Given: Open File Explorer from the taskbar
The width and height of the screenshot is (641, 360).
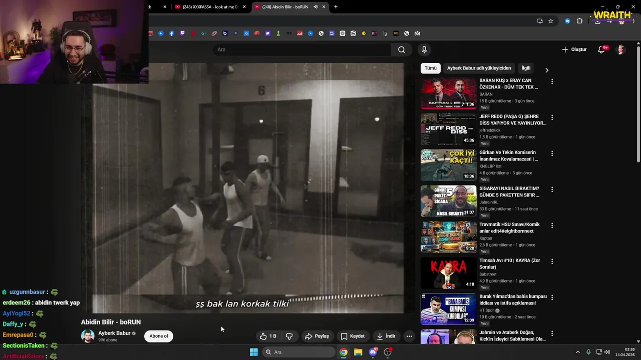Looking at the screenshot, I should [x=358, y=352].
